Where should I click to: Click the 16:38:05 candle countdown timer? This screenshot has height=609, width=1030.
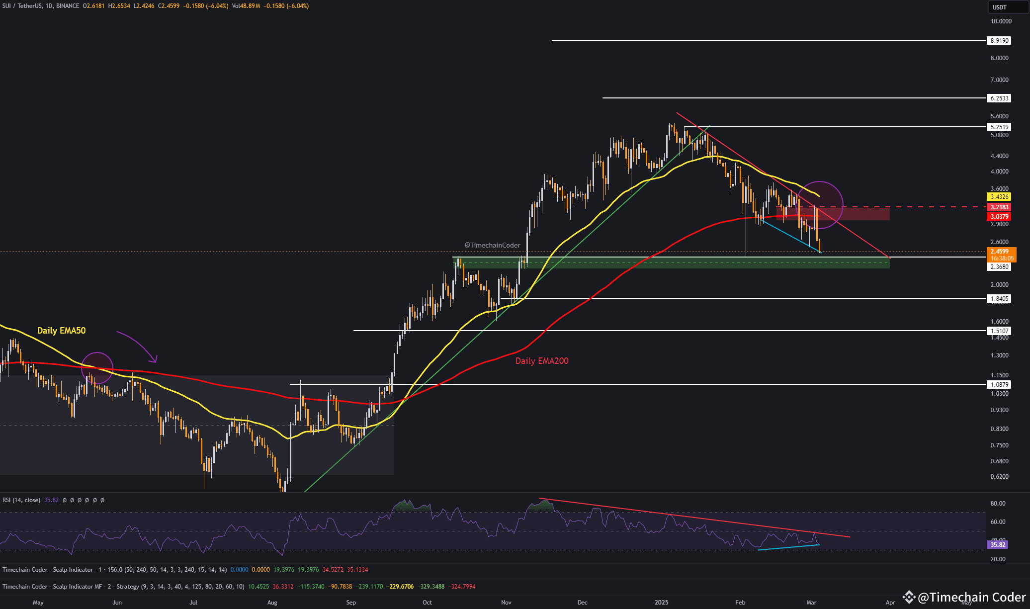[1002, 259]
